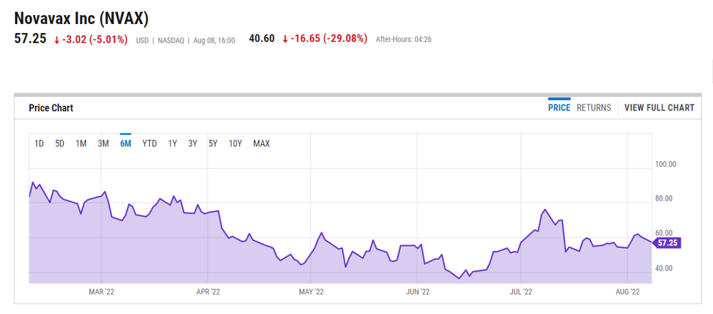713x314 pixels.
Task: Select the 5D time range
Action: [60, 143]
